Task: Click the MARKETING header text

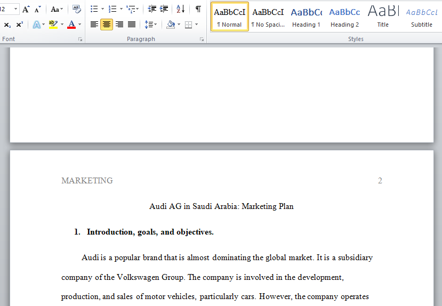Action: (87, 181)
